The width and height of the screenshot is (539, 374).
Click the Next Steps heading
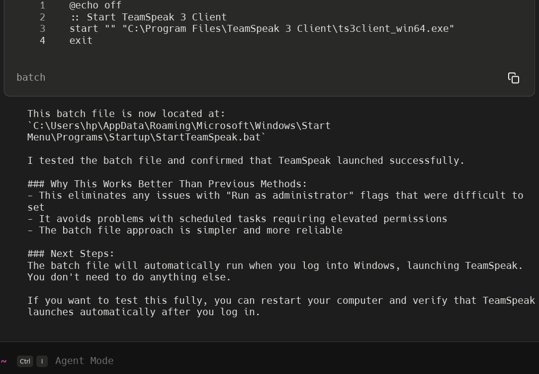[x=71, y=254]
